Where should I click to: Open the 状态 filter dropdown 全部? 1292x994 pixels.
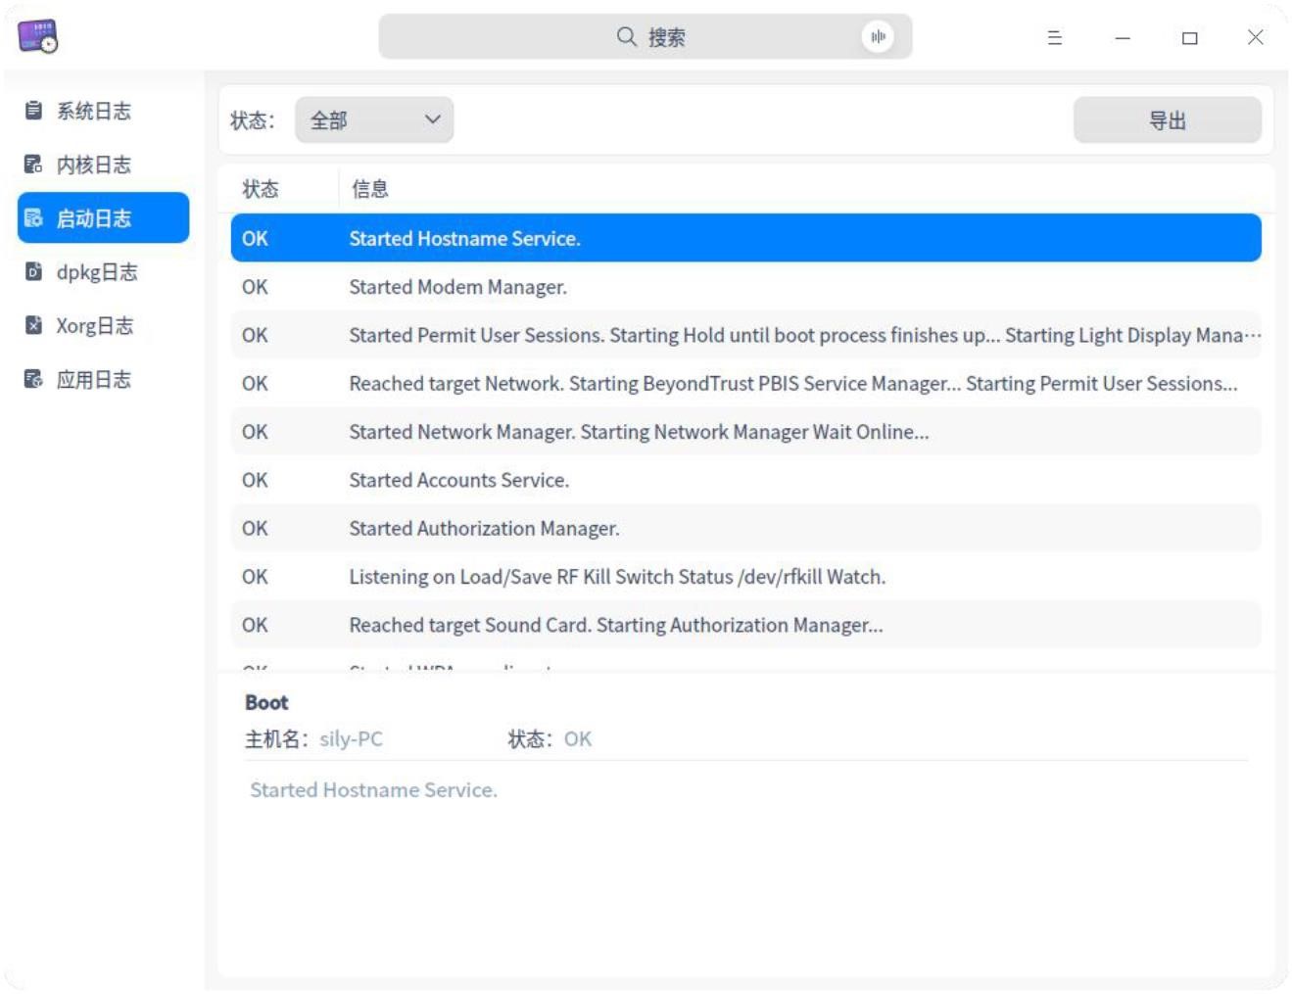[x=374, y=120]
